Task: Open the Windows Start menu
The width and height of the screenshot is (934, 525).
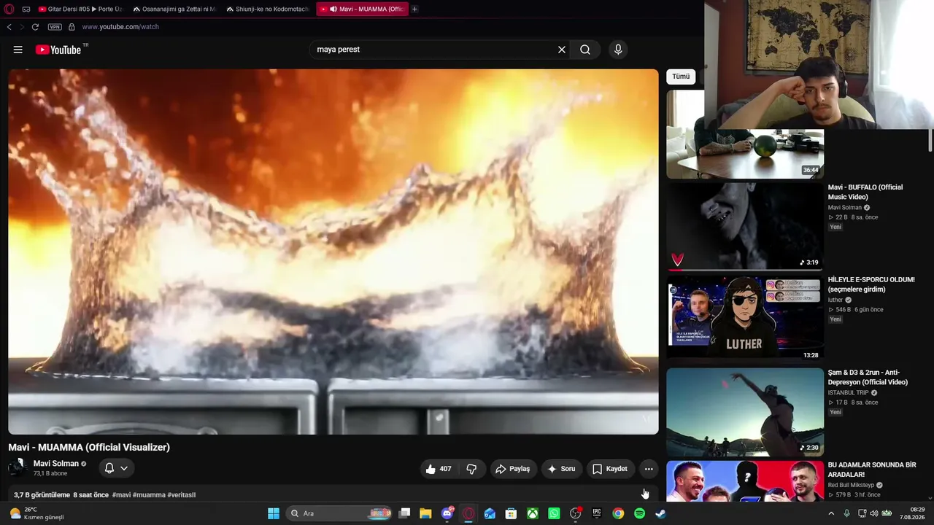Action: tap(274, 513)
